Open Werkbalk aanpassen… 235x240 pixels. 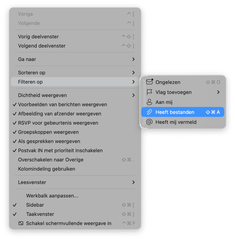pyautogui.click(x=52, y=196)
